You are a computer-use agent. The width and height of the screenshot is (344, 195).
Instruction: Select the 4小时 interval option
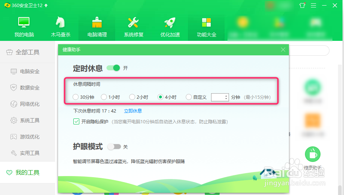tap(160, 97)
